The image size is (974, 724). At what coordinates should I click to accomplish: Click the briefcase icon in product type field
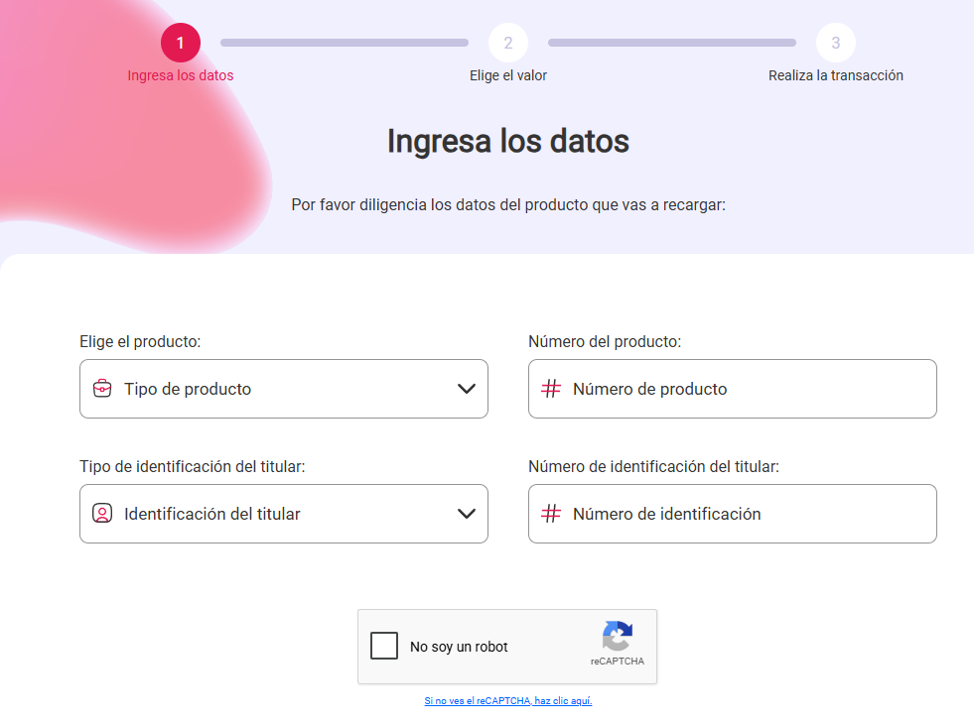[x=102, y=389]
